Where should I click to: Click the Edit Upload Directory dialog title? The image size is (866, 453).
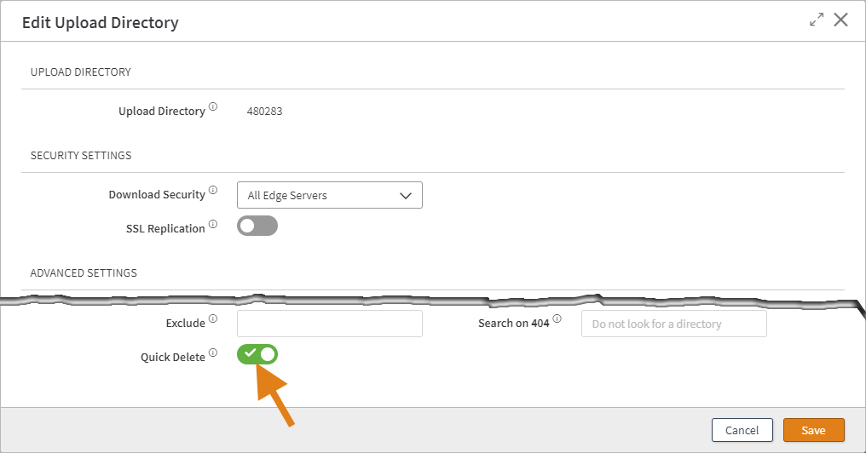click(101, 23)
